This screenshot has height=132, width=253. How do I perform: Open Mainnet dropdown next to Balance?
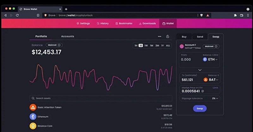tap(54, 45)
